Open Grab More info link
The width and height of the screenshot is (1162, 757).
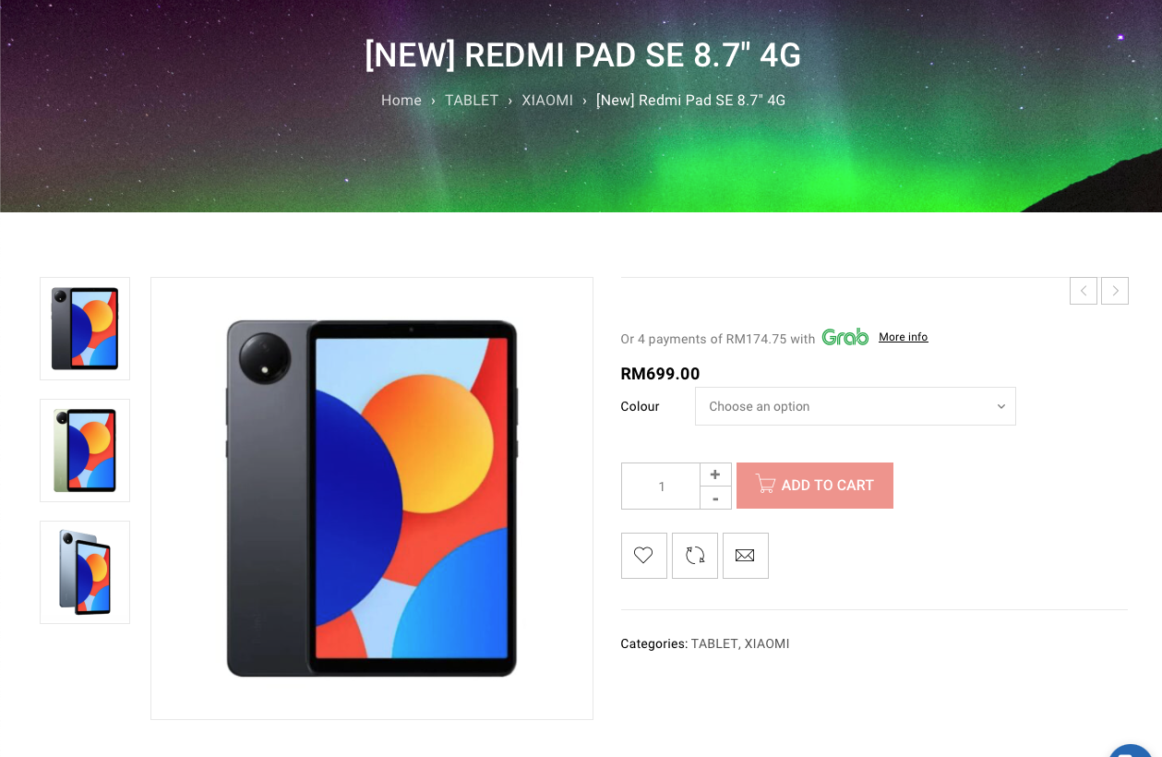904,337
